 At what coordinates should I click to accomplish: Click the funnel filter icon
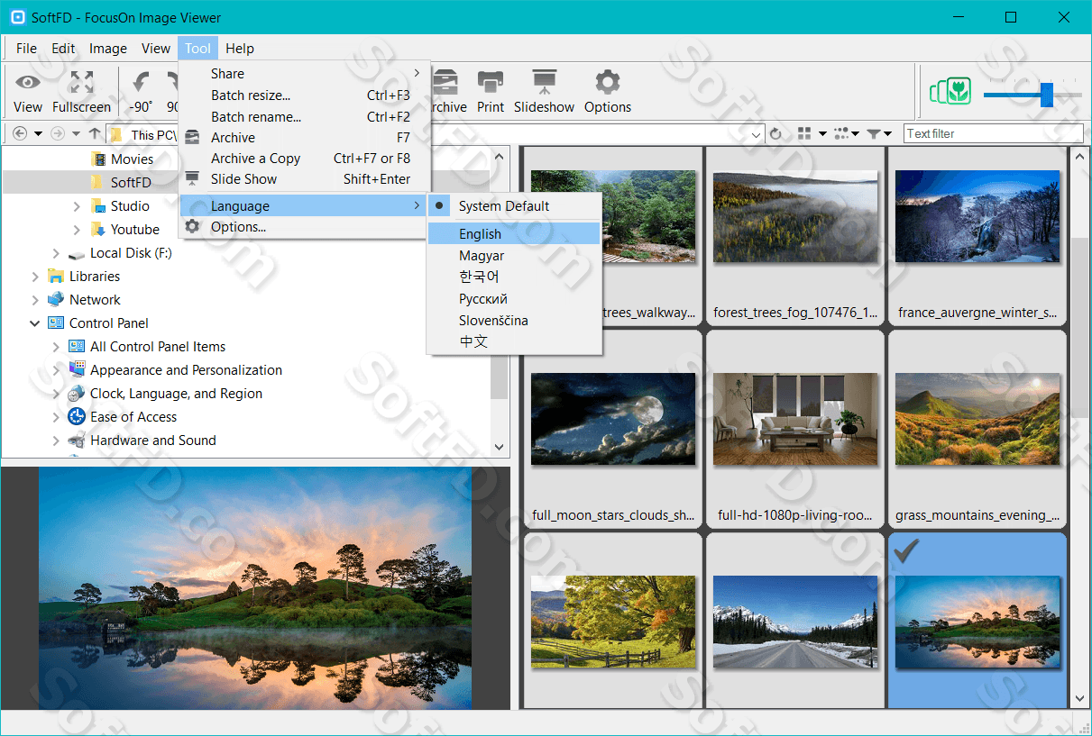point(874,133)
